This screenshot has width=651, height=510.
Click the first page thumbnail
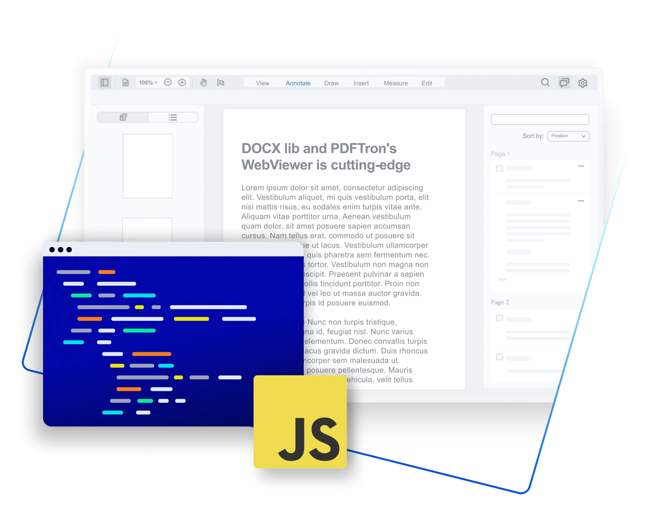tap(147, 166)
